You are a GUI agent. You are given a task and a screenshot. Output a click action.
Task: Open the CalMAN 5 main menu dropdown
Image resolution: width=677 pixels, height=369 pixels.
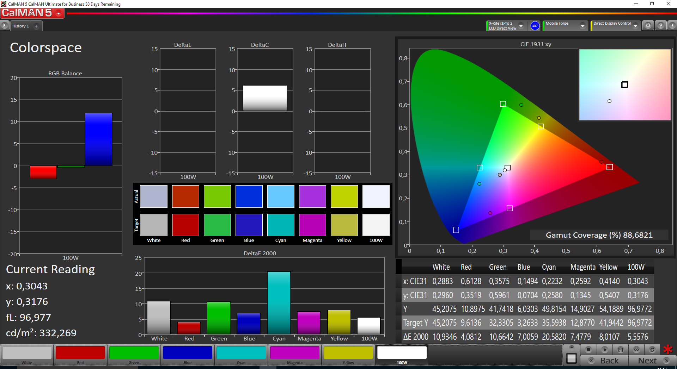[59, 13]
